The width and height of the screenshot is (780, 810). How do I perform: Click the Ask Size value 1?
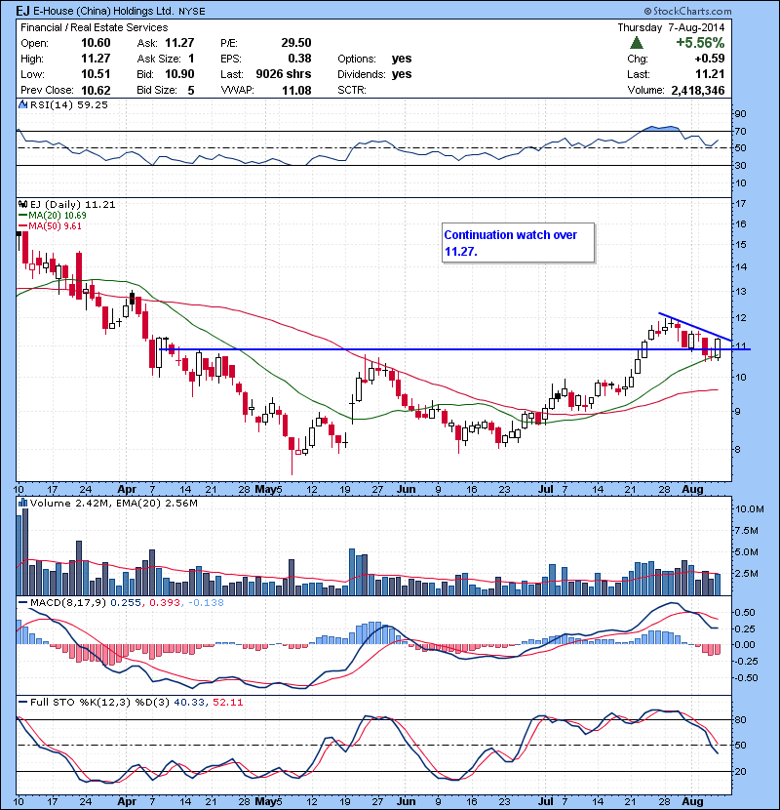(x=191, y=59)
